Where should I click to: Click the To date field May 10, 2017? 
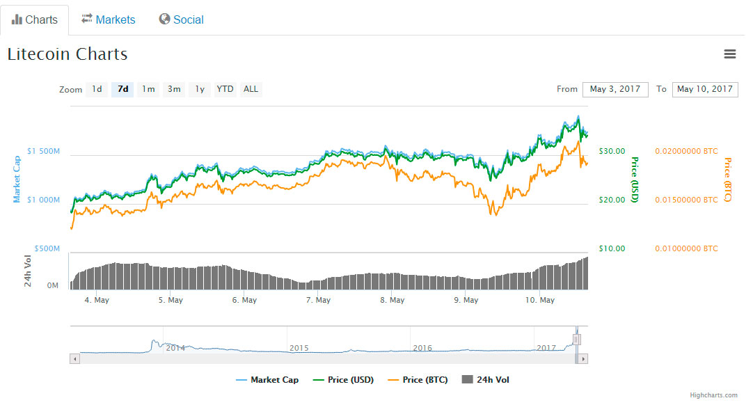[705, 89]
